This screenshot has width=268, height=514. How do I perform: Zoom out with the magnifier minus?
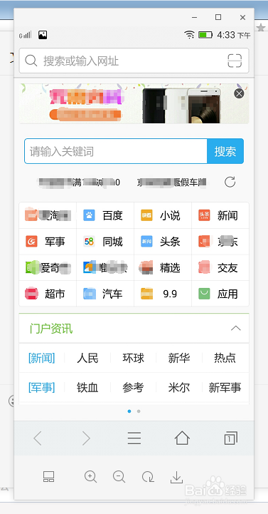click(119, 477)
